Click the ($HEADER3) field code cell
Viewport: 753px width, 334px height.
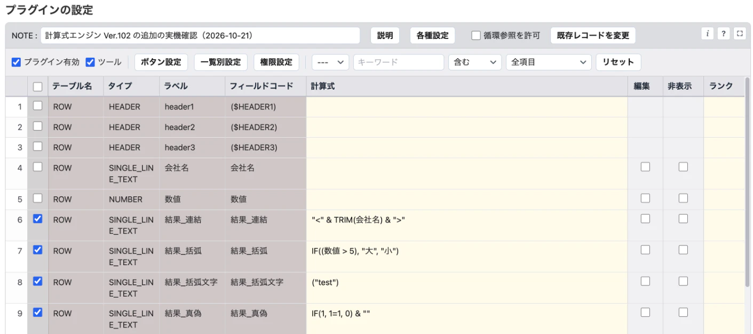tap(266, 147)
